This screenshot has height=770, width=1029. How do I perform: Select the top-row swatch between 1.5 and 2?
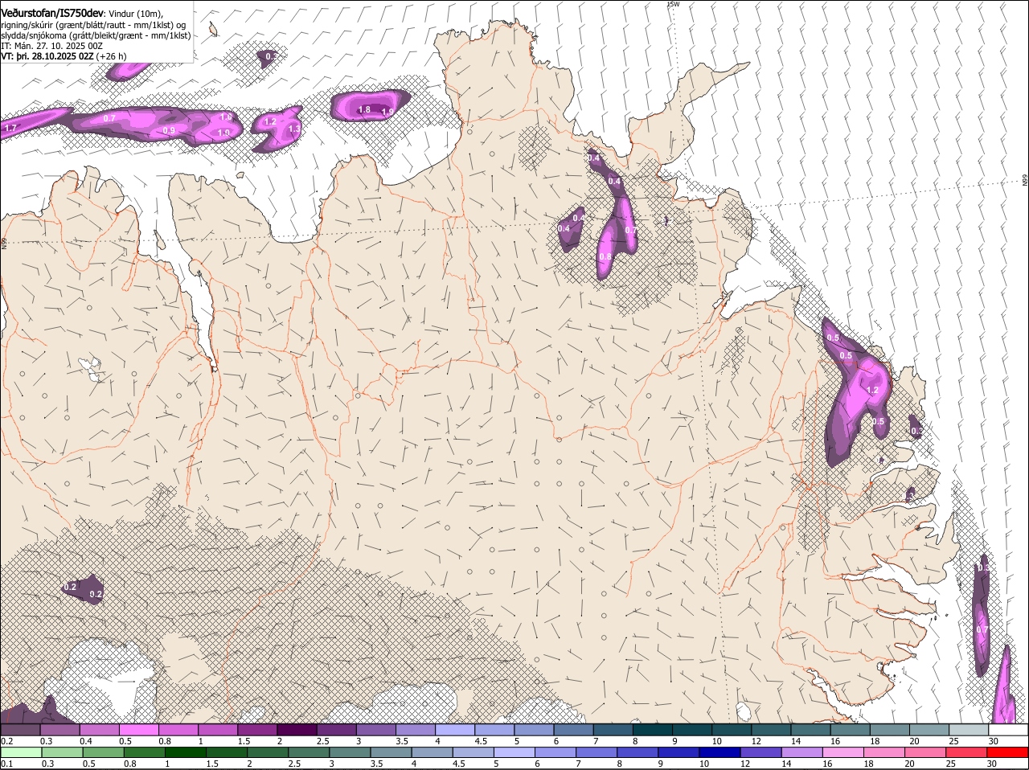[257, 730]
